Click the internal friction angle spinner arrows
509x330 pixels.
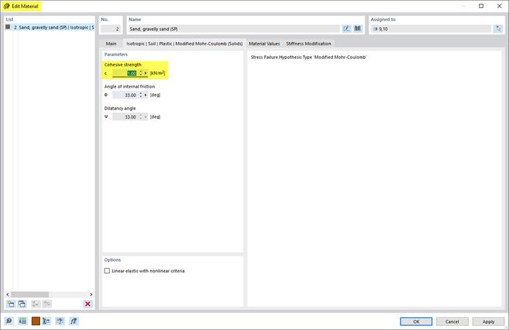pyautogui.click(x=141, y=95)
